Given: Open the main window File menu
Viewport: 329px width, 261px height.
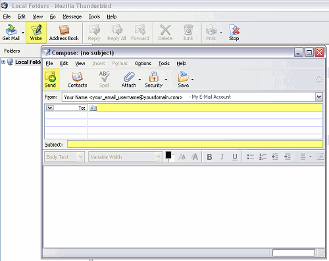Looking at the screenshot, I should [7, 16].
